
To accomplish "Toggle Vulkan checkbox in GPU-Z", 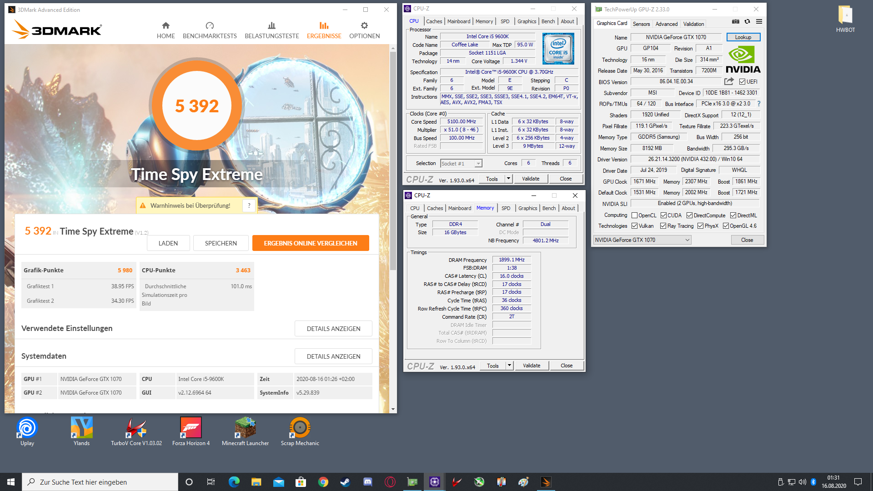I will [634, 226].
